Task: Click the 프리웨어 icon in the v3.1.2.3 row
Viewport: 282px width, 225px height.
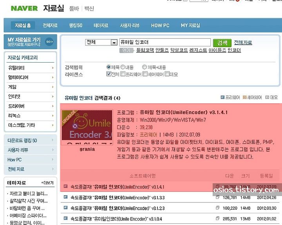Action: tap(66, 207)
